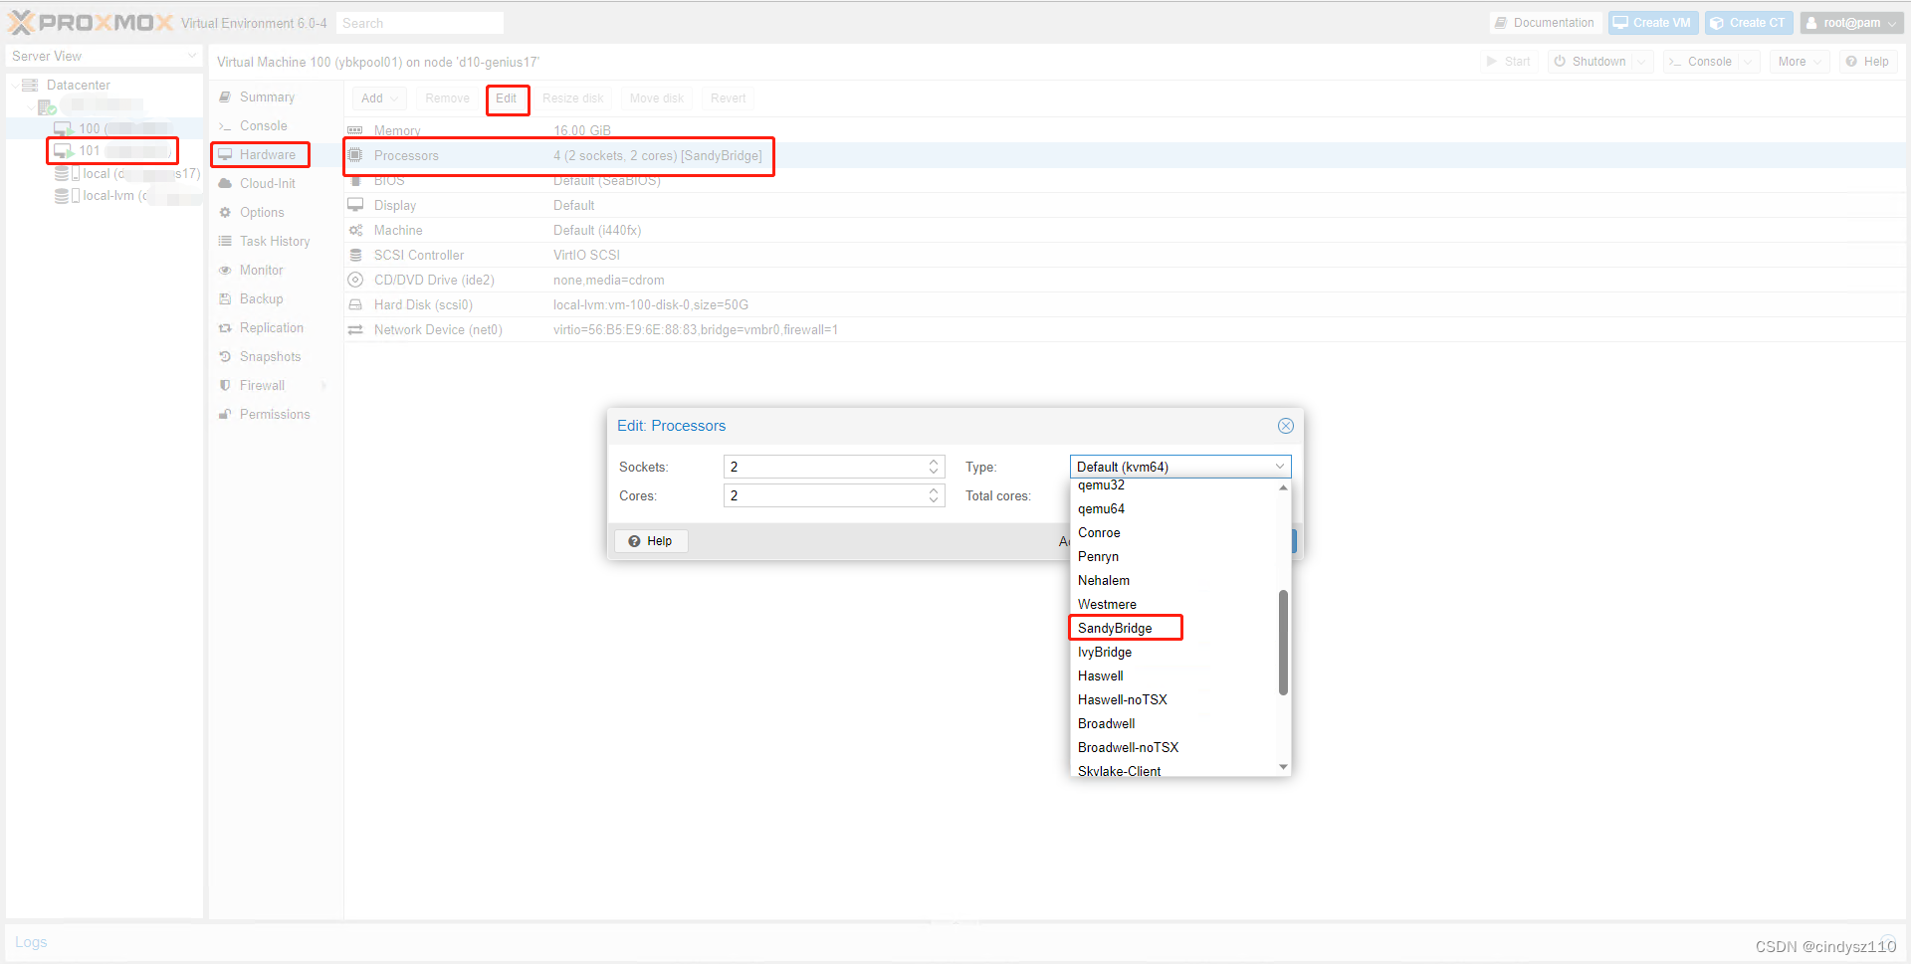Image resolution: width=1911 pixels, height=964 pixels.
Task: Open the Console side menu item
Action: pyautogui.click(x=263, y=125)
